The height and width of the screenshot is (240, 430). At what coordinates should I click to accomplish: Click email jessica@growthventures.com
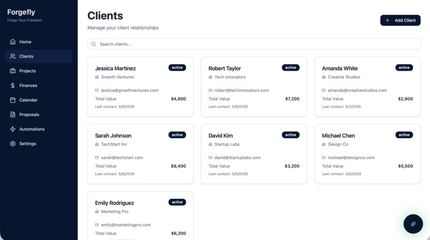[x=130, y=90]
